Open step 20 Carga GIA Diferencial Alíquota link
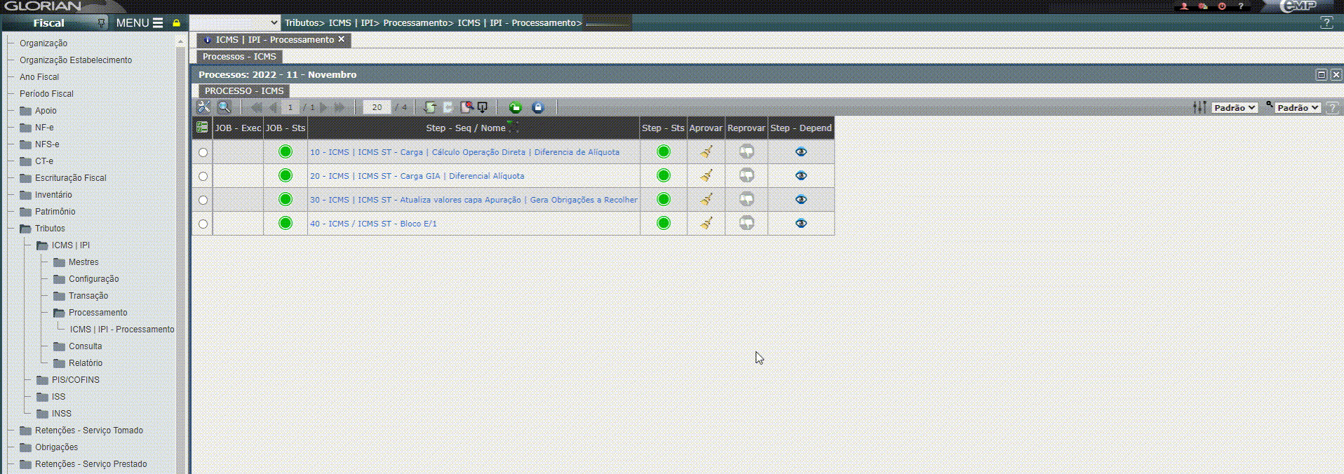 pyautogui.click(x=417, y=176)
